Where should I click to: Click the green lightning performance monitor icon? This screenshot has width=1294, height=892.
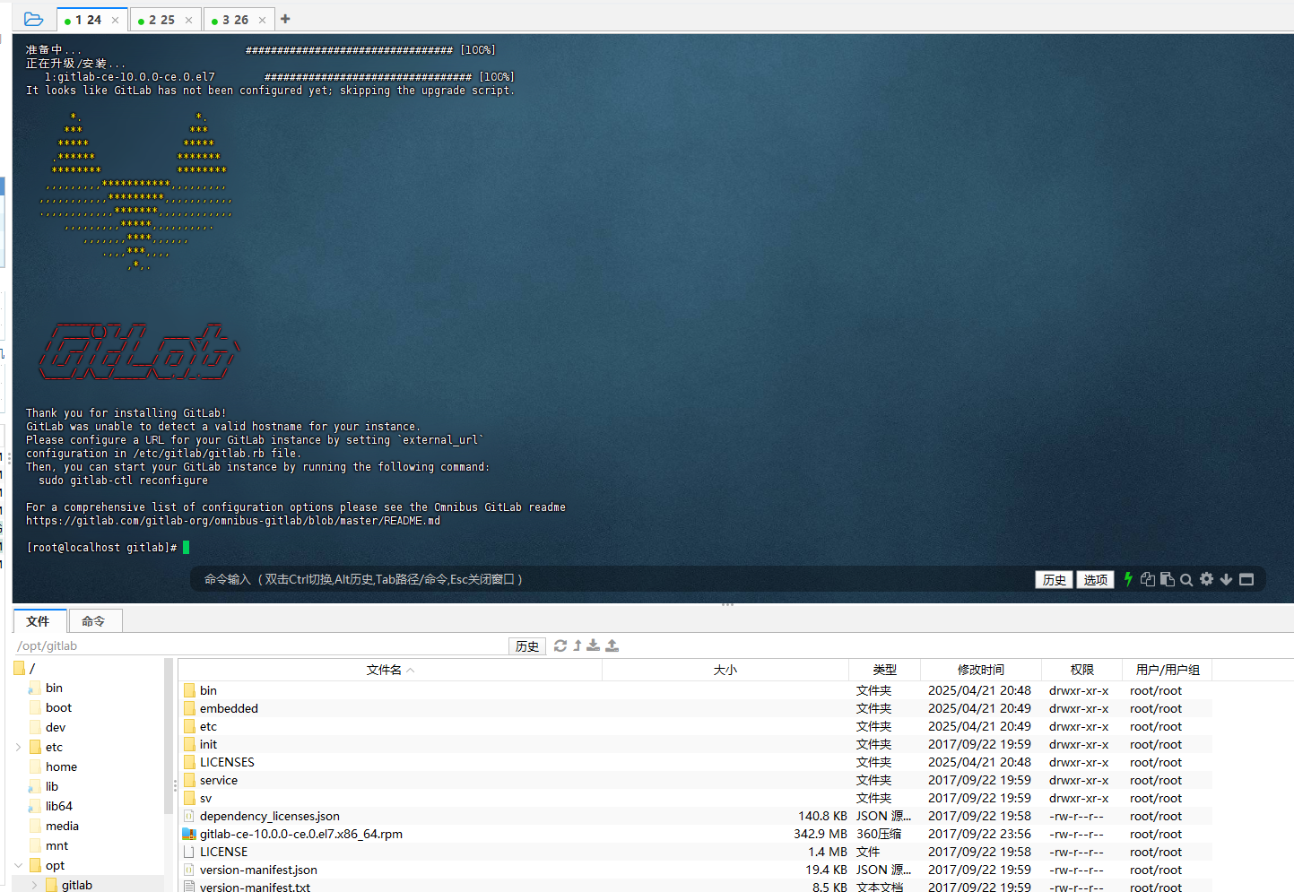click(1128, 579)
